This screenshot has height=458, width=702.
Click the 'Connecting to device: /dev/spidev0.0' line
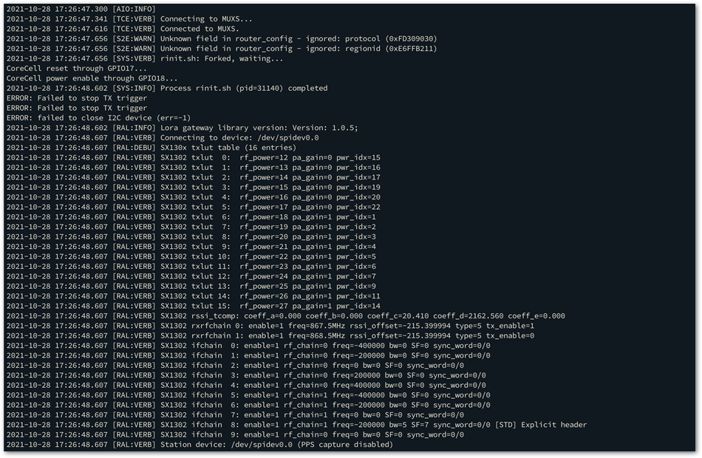point(163,137)
